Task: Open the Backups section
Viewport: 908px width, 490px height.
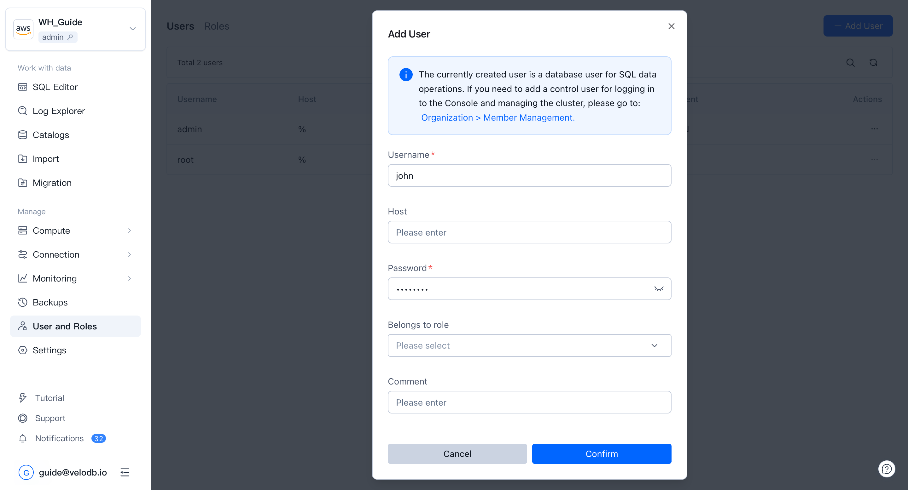Action: tap(50, 302)
